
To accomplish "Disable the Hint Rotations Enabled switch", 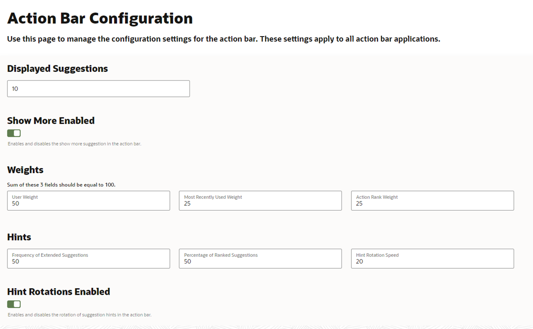I will click(14, 304).
